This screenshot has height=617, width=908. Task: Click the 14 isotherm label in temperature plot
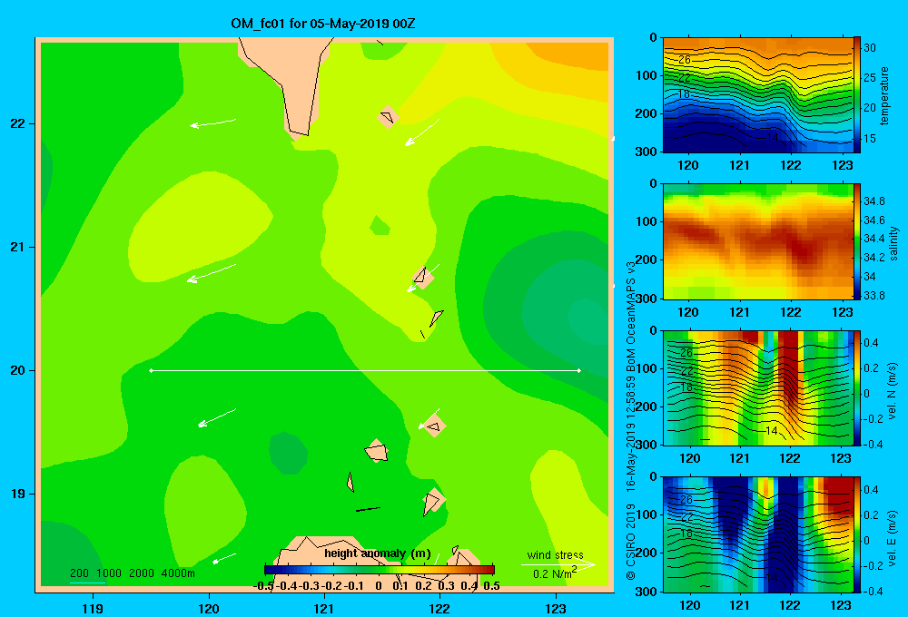(x=772, y=138)
